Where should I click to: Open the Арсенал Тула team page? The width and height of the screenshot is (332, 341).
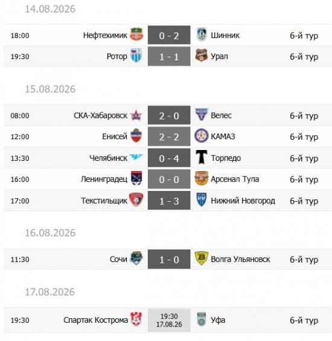(235, 179)
